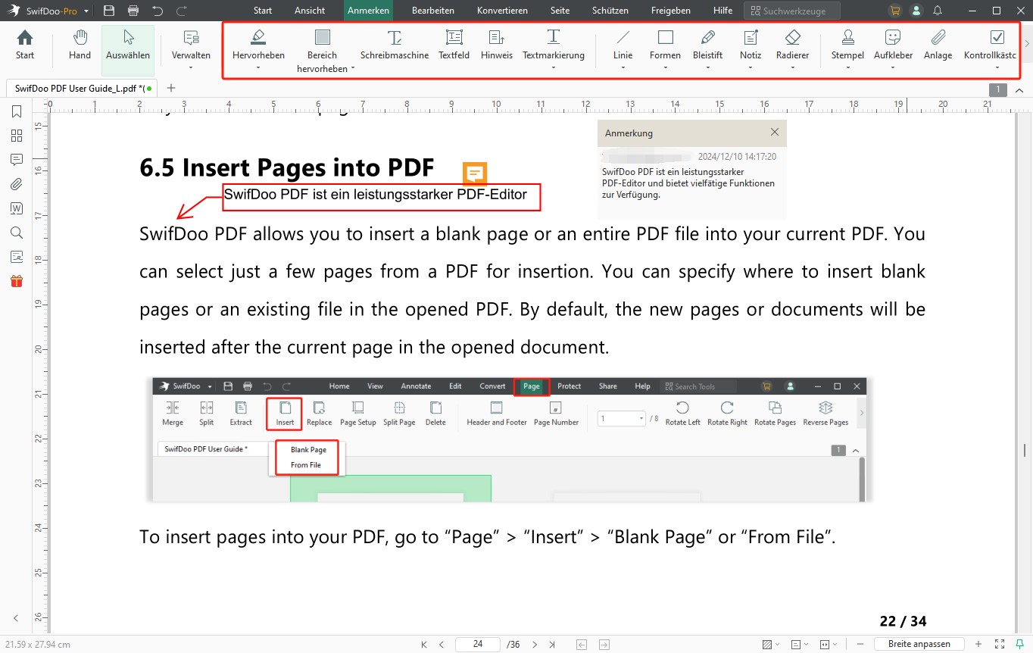This screenshot has height=653, width=1033.
Task: Collapse the left sidebar with arrow
Action: 16,617
